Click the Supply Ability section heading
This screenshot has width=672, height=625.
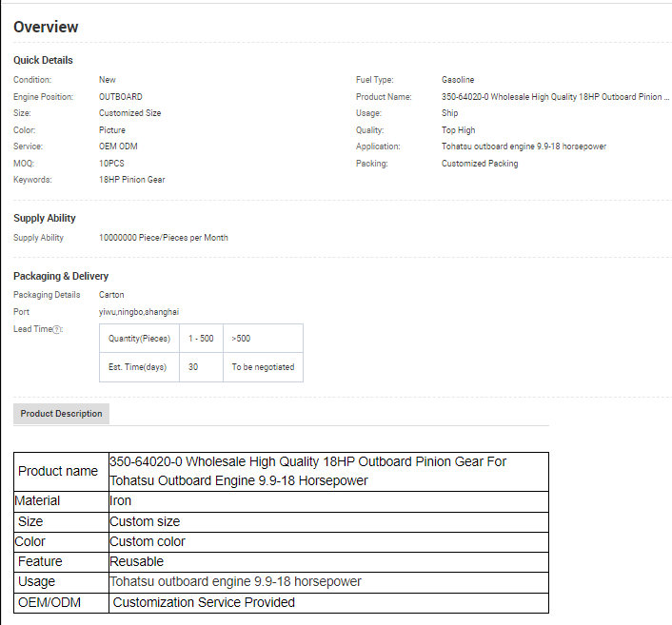click(x=45, y=218)
